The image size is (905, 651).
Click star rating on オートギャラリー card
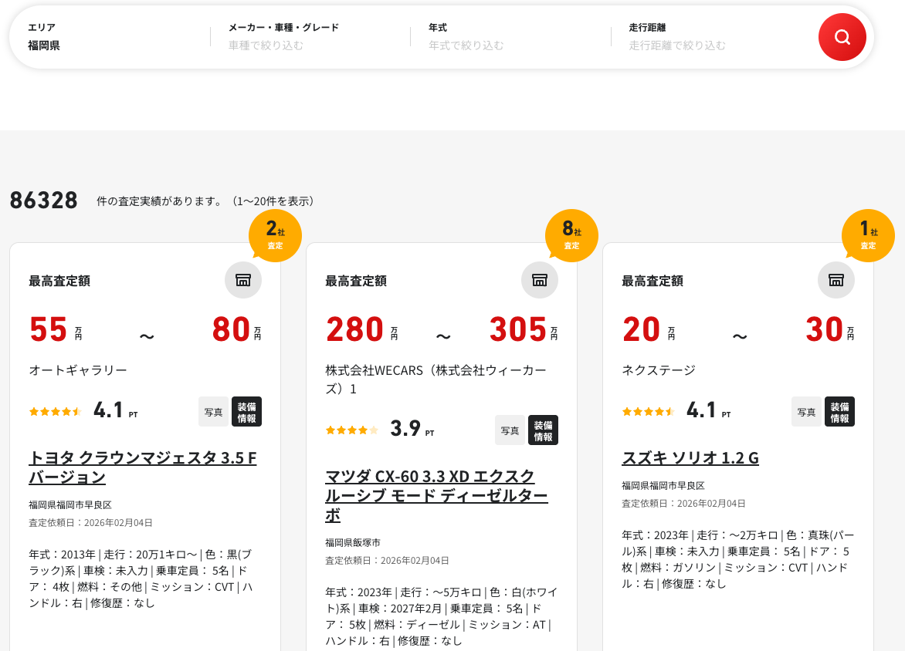pos(55,411)
